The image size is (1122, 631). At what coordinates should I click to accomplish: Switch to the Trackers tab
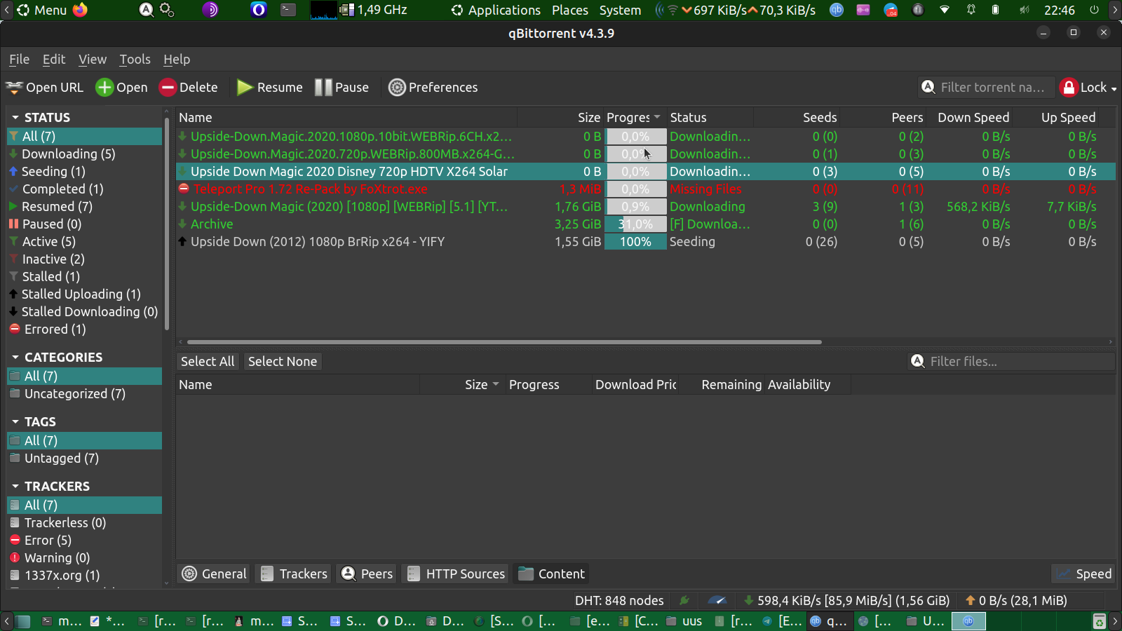(293, 574)
